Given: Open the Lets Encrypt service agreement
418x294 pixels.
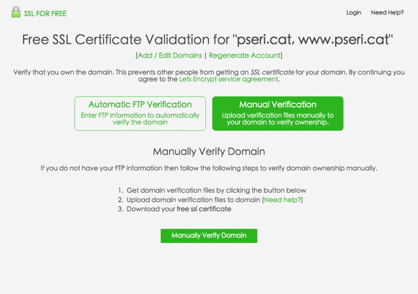Looking at the screenshot, I should [x=229, y=79].
